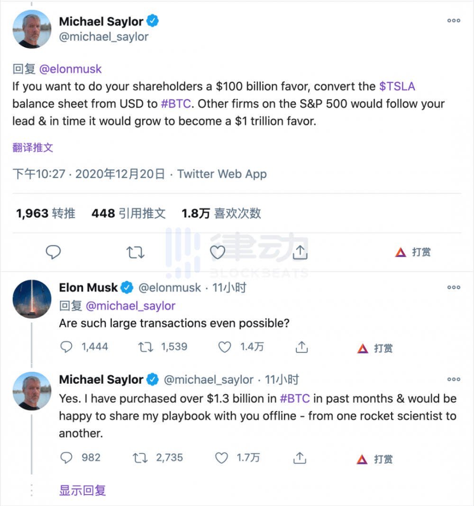Share Elon Musk's reply tweet
The width and height of the screenshot is (474, 506).
pyautogui.click(x=301, y=347)
